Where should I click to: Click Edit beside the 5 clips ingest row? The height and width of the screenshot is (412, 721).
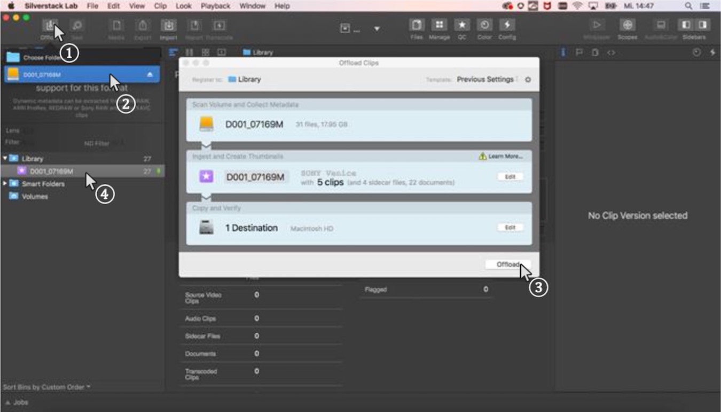click(510, 176)
